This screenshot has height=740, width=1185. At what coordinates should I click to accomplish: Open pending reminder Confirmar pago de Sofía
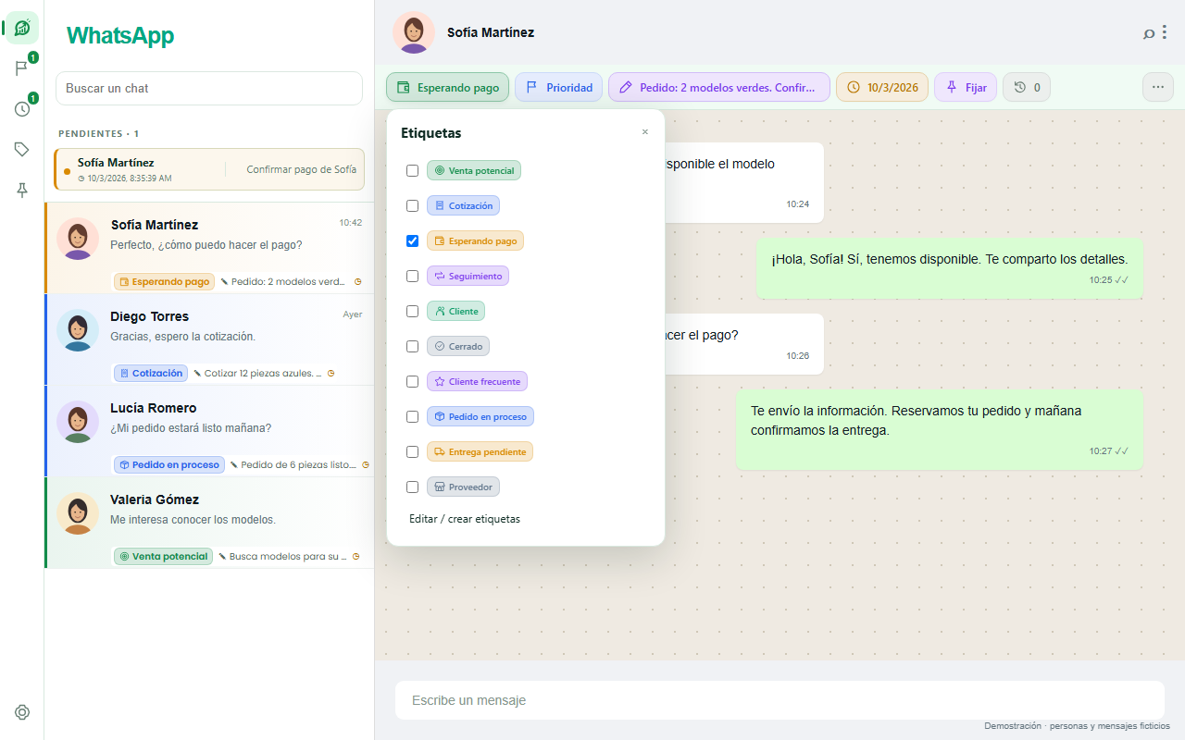(209, 169)
